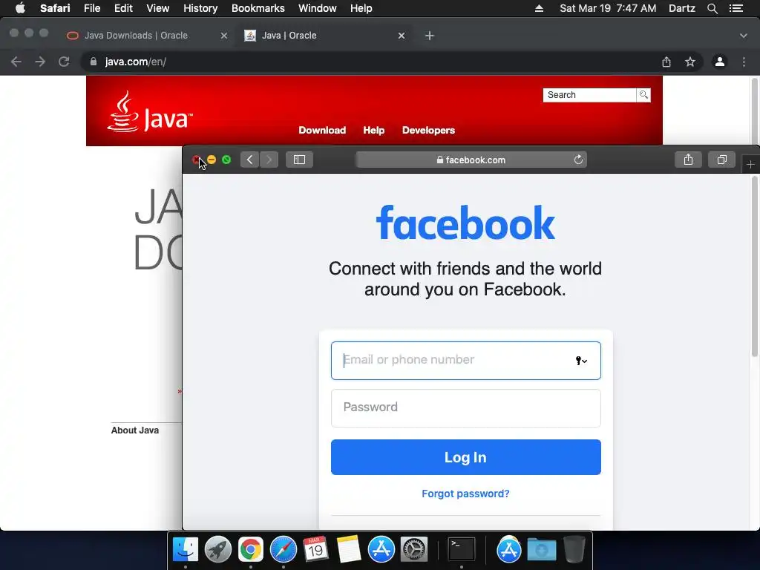The image size is (760, 570).
Task: Click the About Java heading
Action: pyautogui.click(x=135, y=430)
